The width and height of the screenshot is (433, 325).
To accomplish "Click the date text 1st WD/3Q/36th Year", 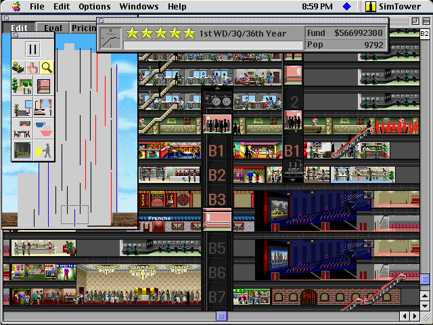I will pos(243,33).
